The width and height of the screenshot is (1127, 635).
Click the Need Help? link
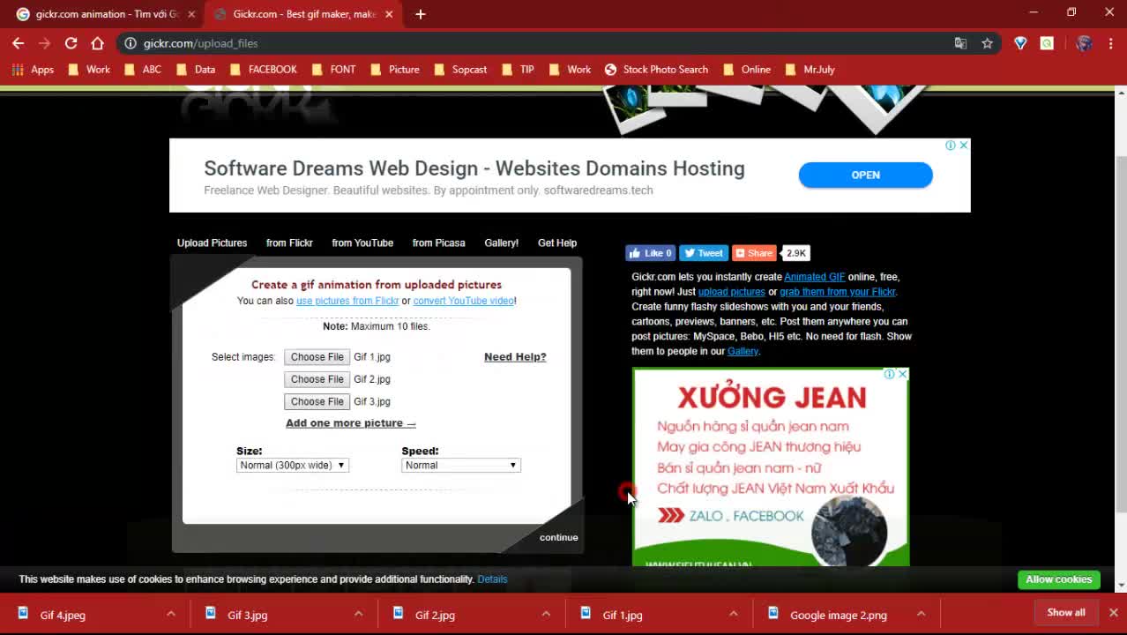pyautogui.click(x=515, y=357)
